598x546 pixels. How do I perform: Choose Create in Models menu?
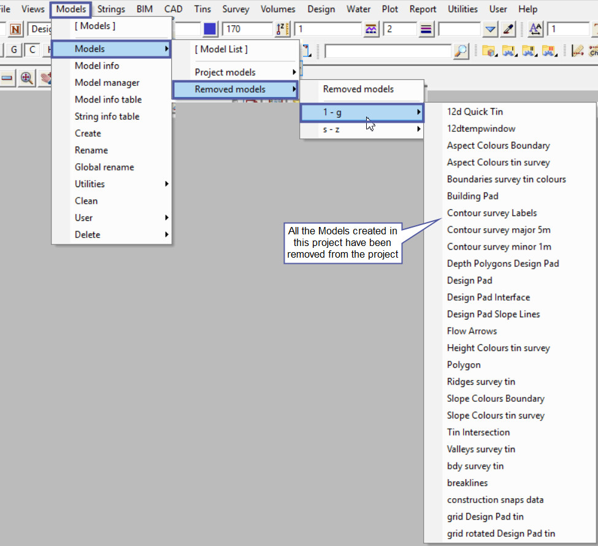click(x=112, y=133)
